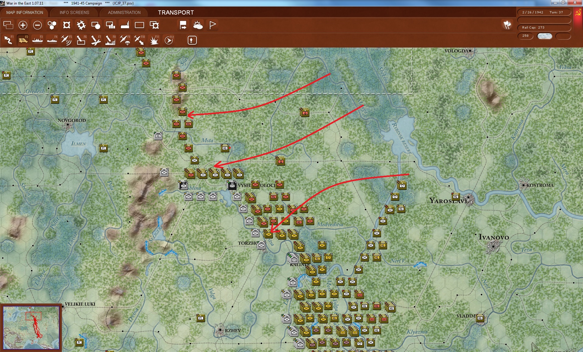Open the gear-shaped toolbar icon
The image size is (583, 352).
(x=81, y=25)
